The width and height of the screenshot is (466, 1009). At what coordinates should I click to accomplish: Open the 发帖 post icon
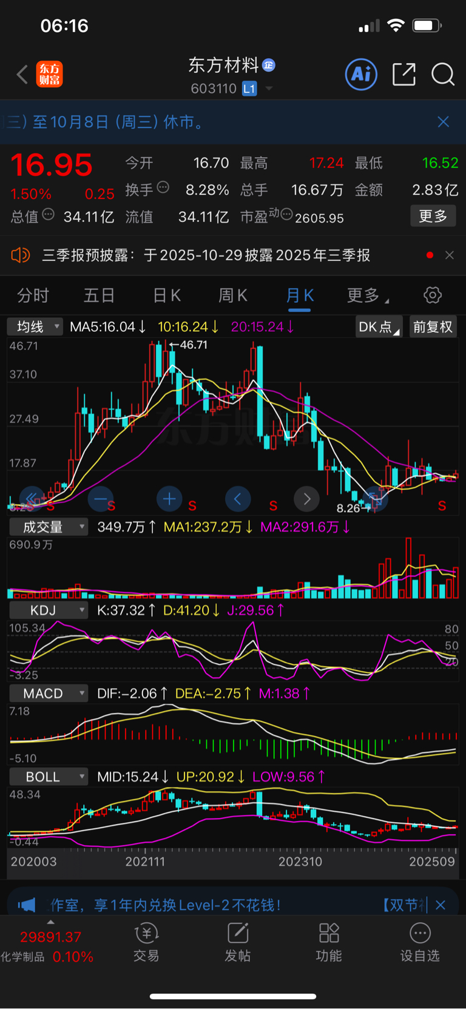click(238, 943)
